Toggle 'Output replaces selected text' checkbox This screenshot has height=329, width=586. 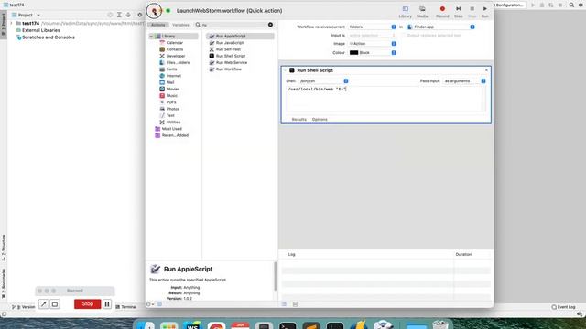click(403, 36)
